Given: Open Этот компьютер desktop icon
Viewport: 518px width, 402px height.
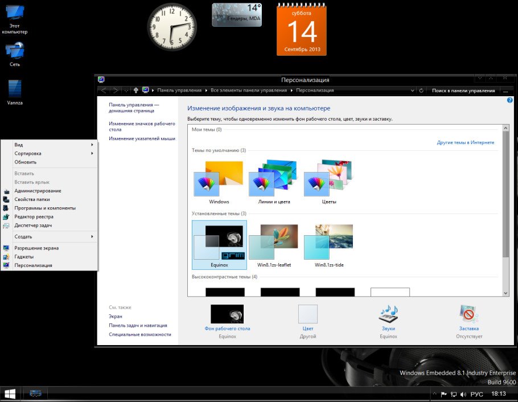Looking at the screenshot, I should [x=15, y=14].
